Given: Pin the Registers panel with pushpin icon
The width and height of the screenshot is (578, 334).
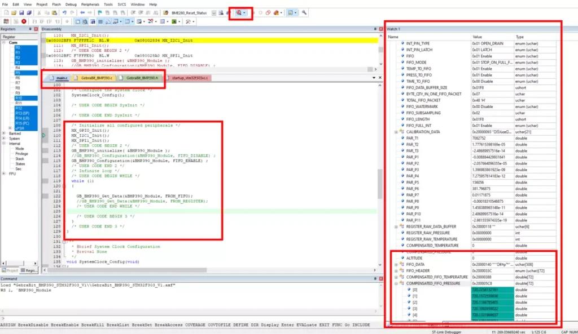Looking at the screenshot, I should point(30,29).
